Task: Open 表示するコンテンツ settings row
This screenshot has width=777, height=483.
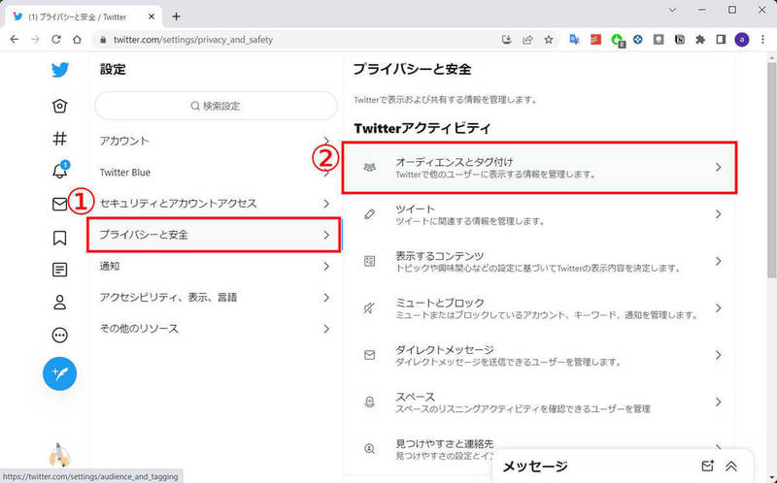Action: tap(539, 261)
